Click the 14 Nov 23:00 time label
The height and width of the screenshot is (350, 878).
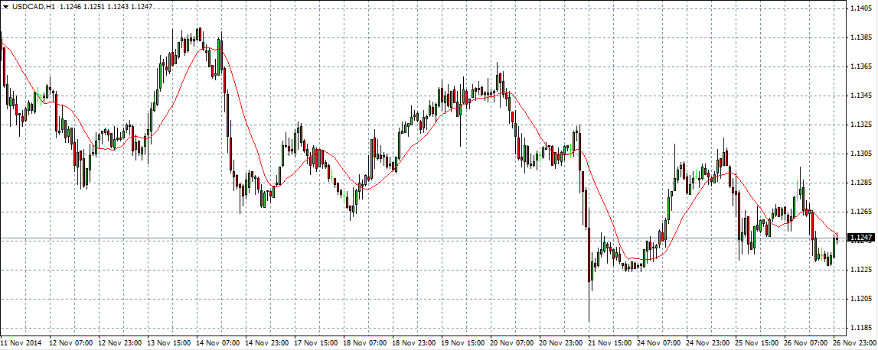[268, 344]
